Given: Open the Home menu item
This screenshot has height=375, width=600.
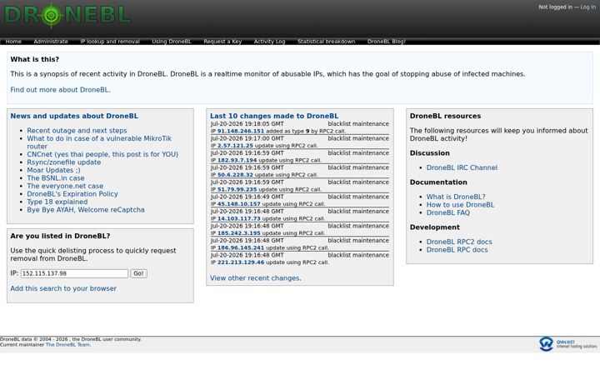Looking at the screenshot, I should coord(13,42).
